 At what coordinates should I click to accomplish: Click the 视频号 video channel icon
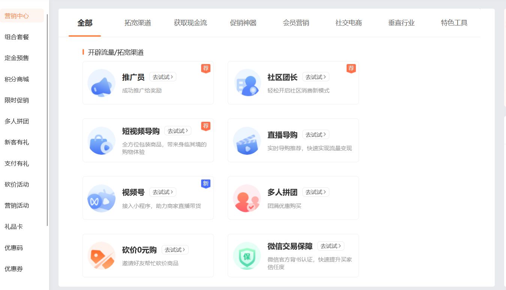pos(101,198)
